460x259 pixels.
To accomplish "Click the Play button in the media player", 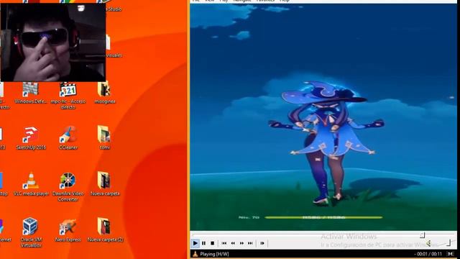I will [195, 243].
